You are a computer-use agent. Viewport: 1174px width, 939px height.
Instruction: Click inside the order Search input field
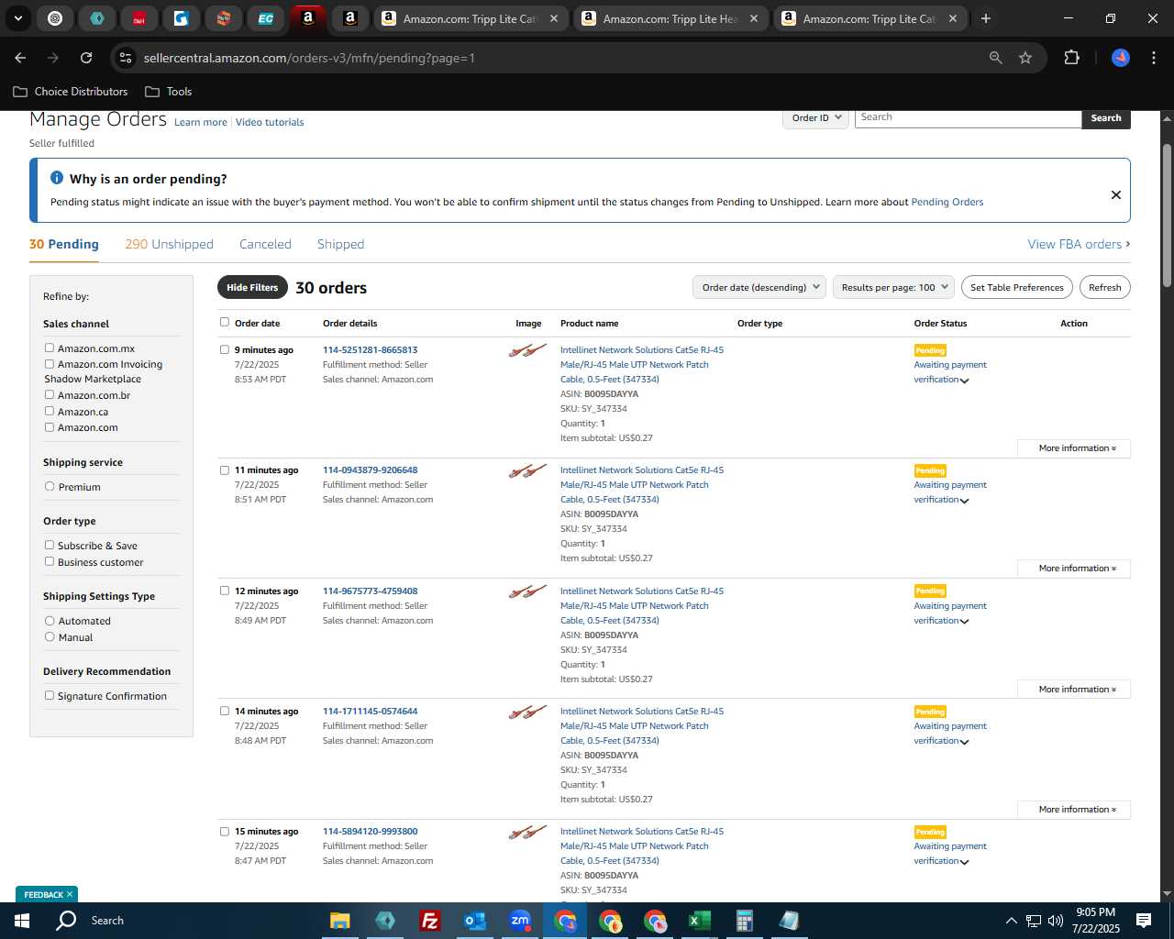[x=968, y=117]
